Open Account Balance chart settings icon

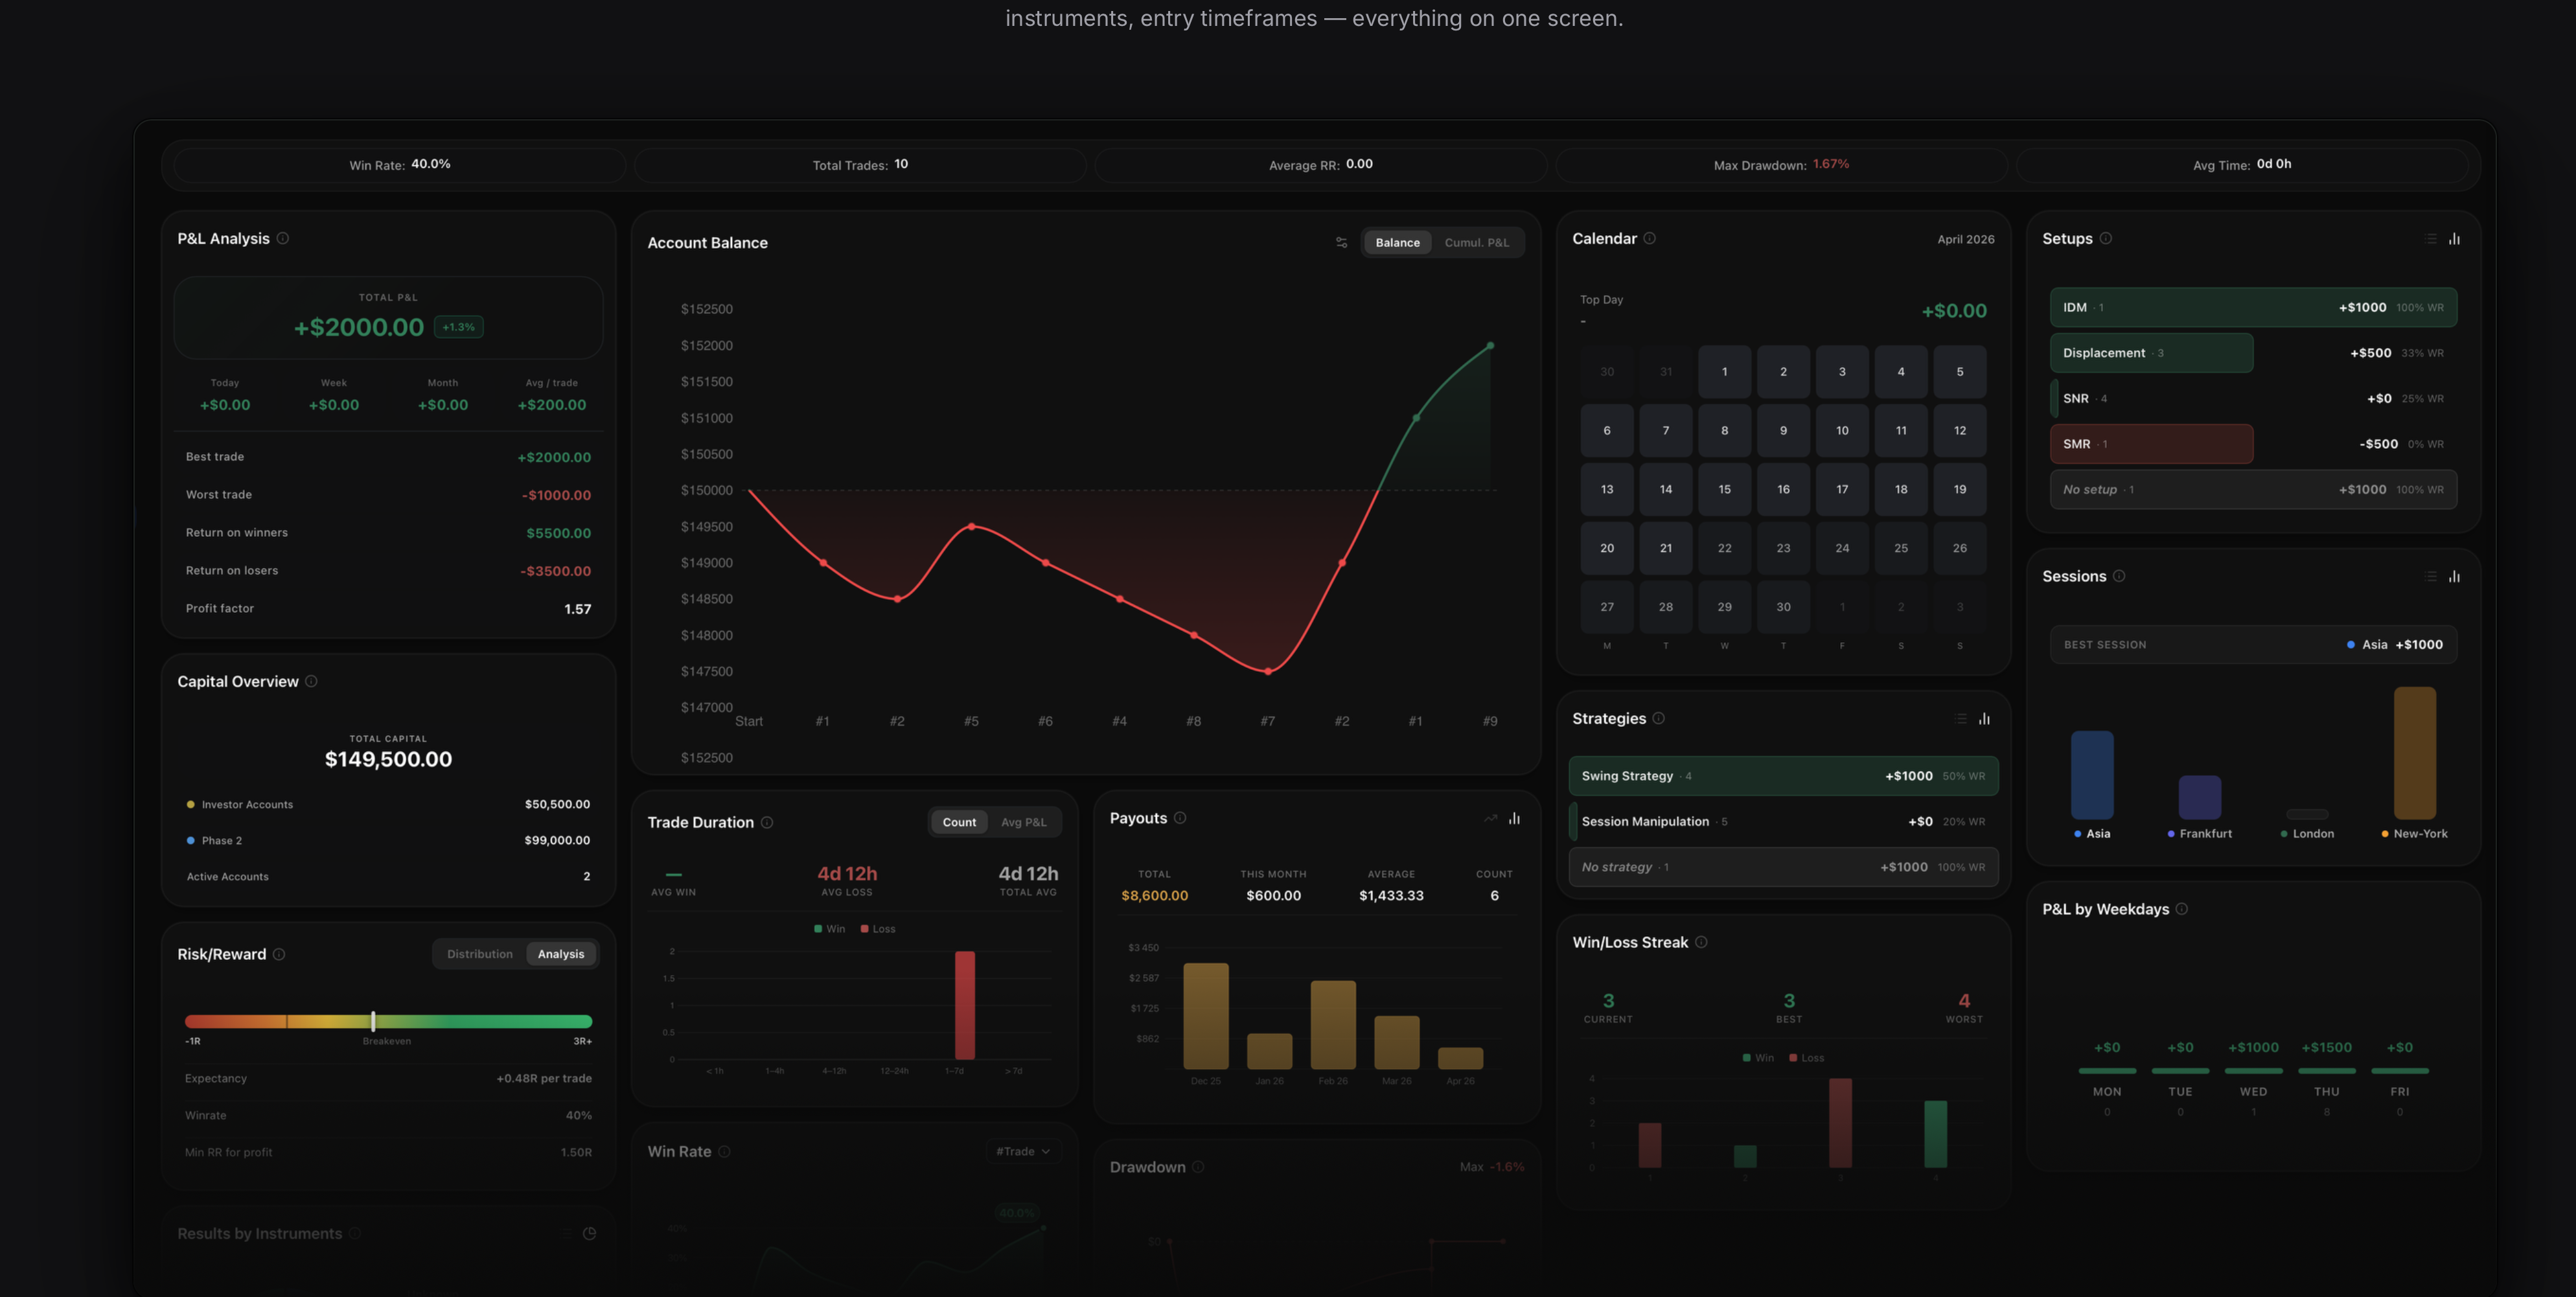click(1341, 242)
